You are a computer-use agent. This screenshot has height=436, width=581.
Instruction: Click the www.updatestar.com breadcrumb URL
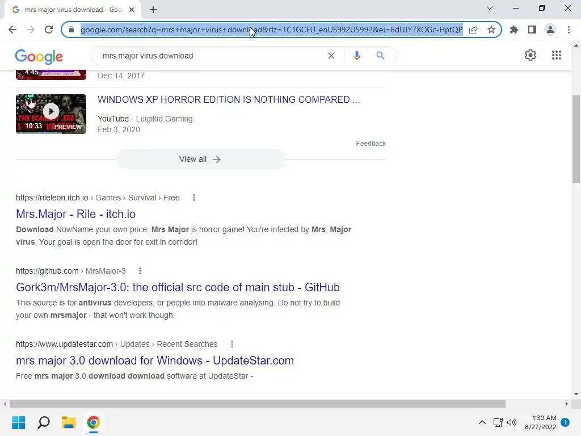(117, 344)
